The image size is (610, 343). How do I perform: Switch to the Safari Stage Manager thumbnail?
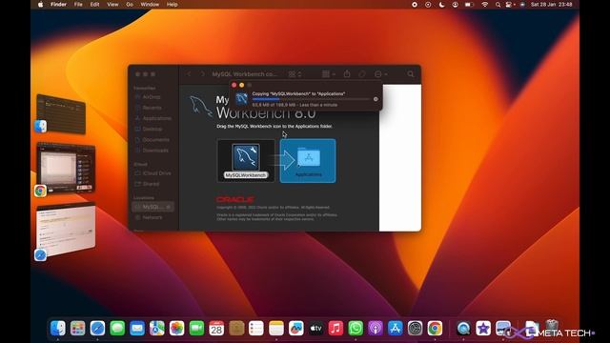tap(66, 230)
